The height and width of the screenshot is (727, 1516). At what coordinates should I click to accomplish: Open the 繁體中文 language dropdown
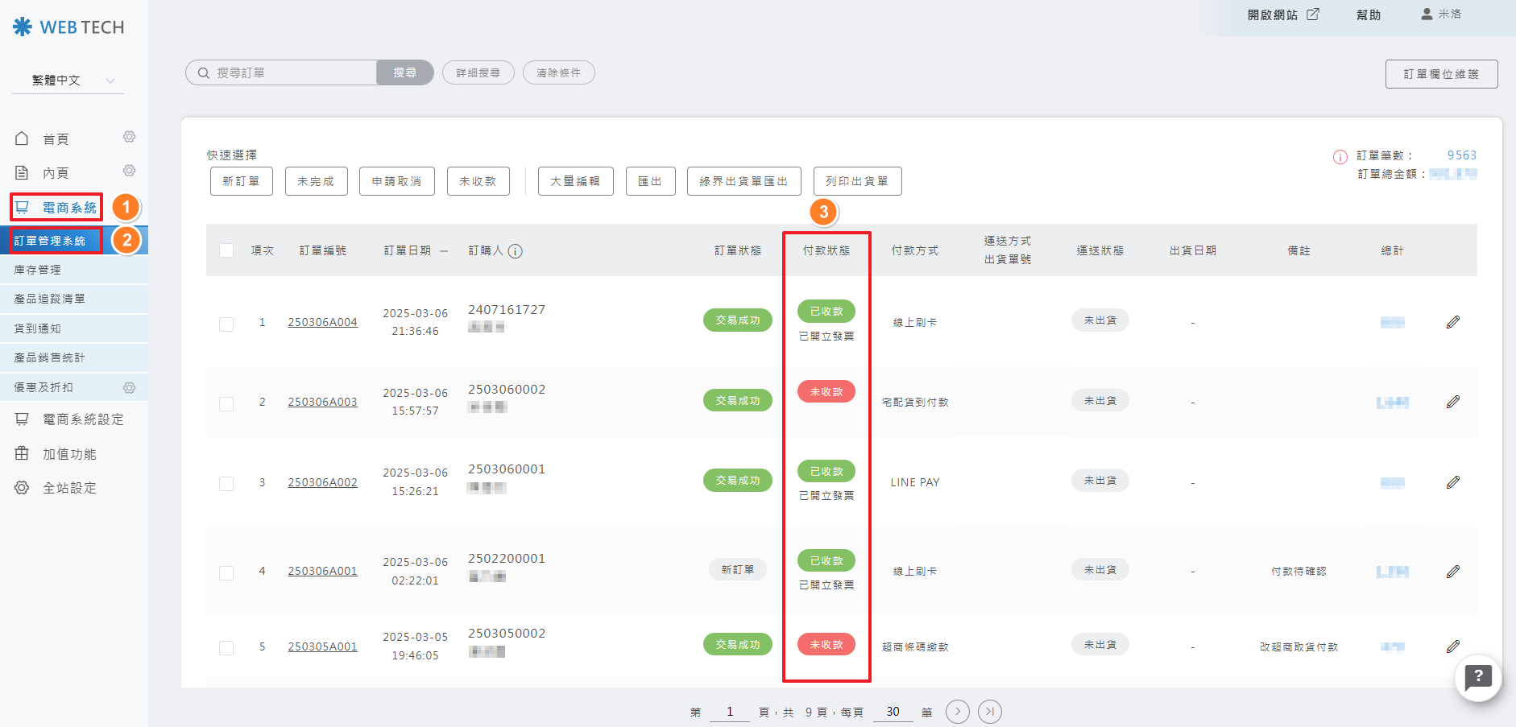click(x=68, y=81)
